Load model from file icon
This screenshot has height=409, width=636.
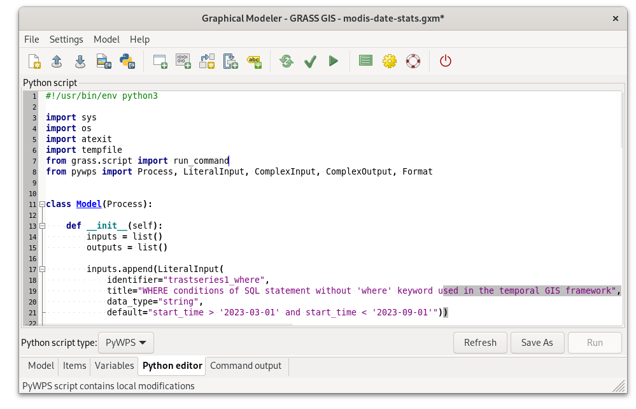coord(57,61)
